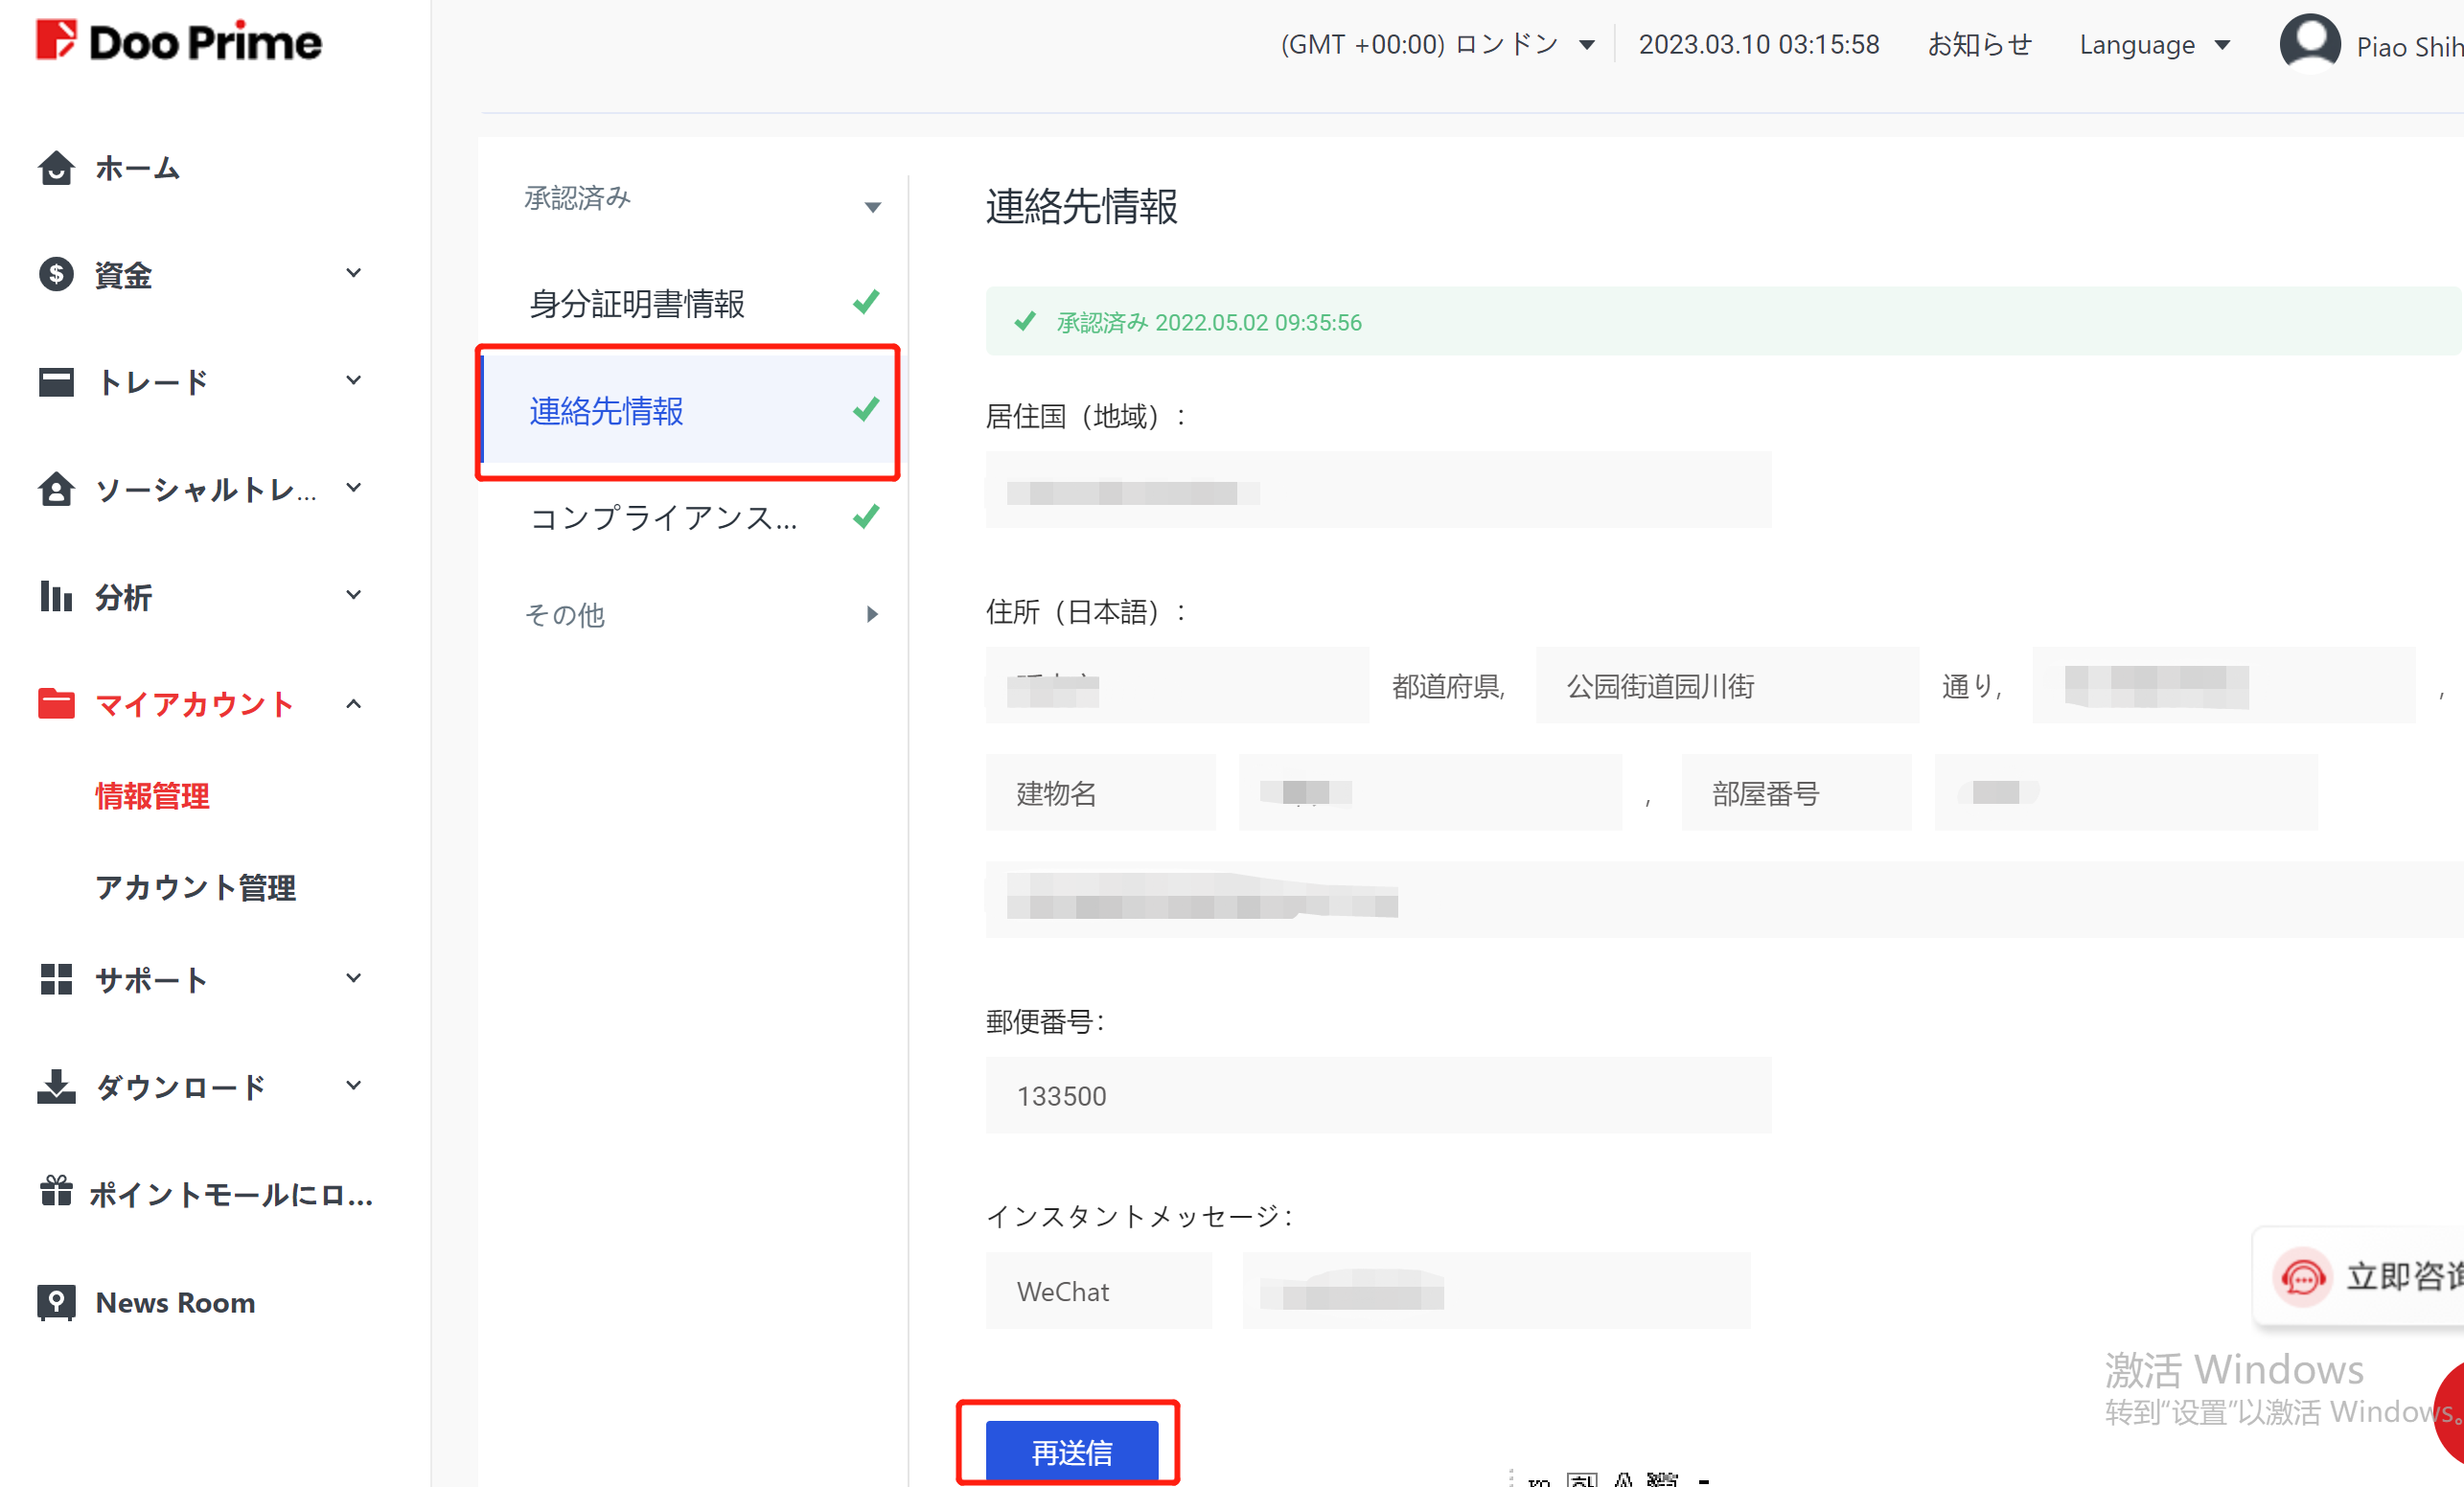Collapse the 承認済み section arrow
Viewport: 2464px width, 1487px height.
coord(872,207)
